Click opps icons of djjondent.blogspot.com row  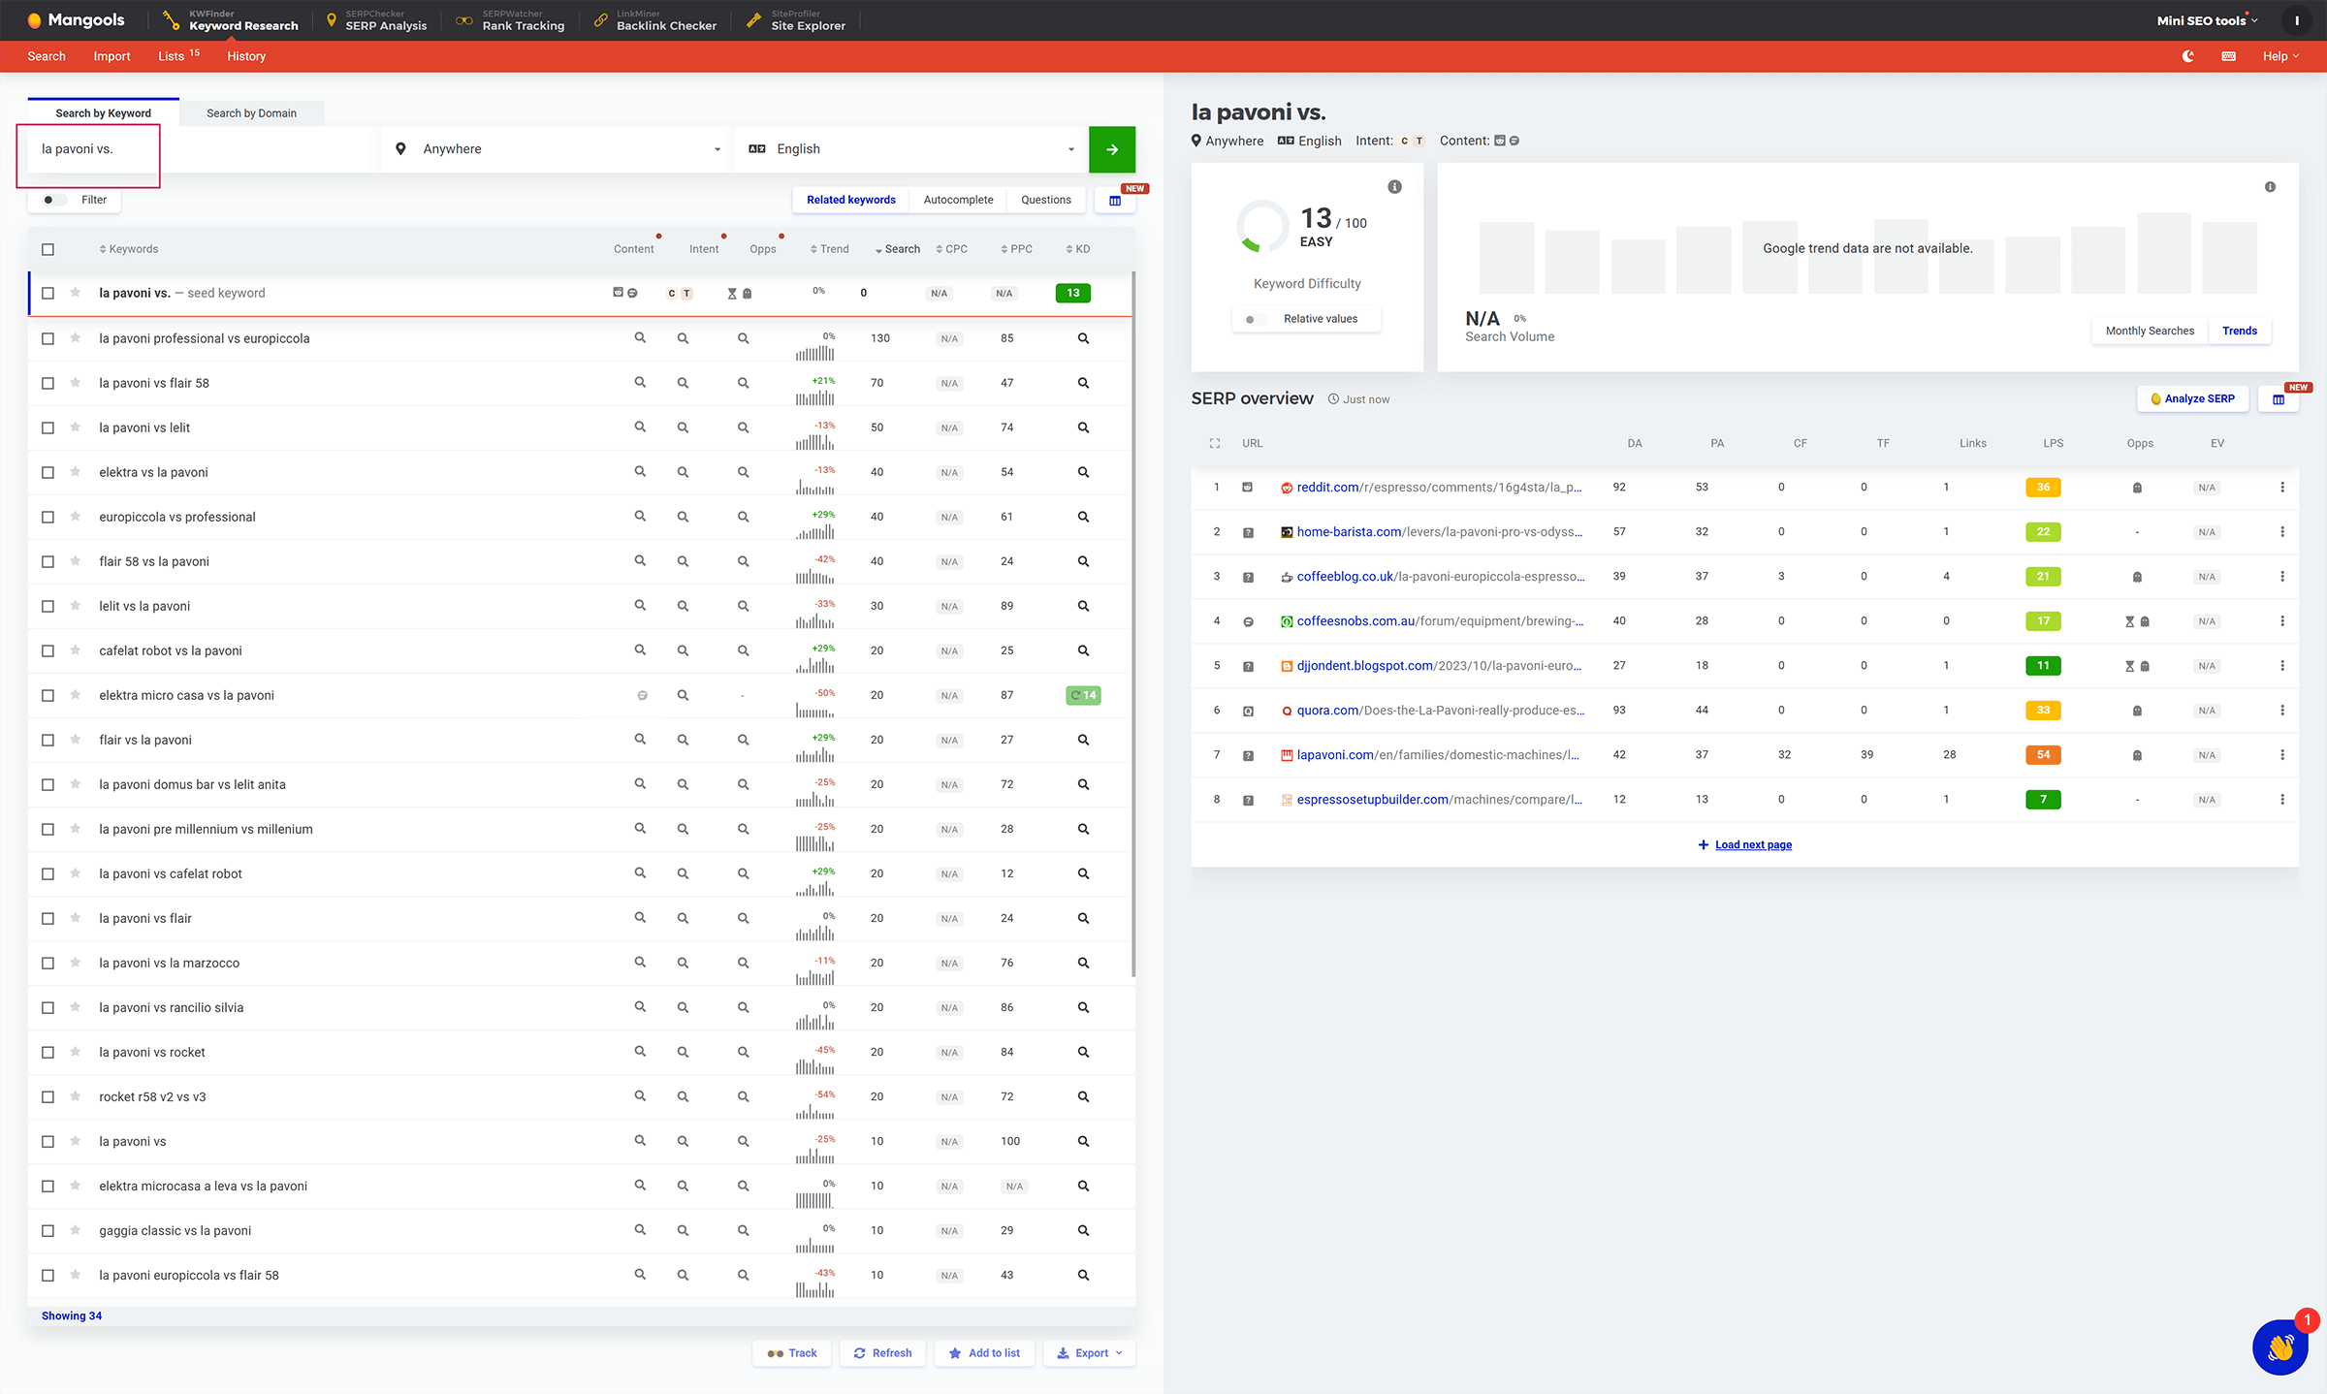pyautogui.click(x=2137, y=666)
